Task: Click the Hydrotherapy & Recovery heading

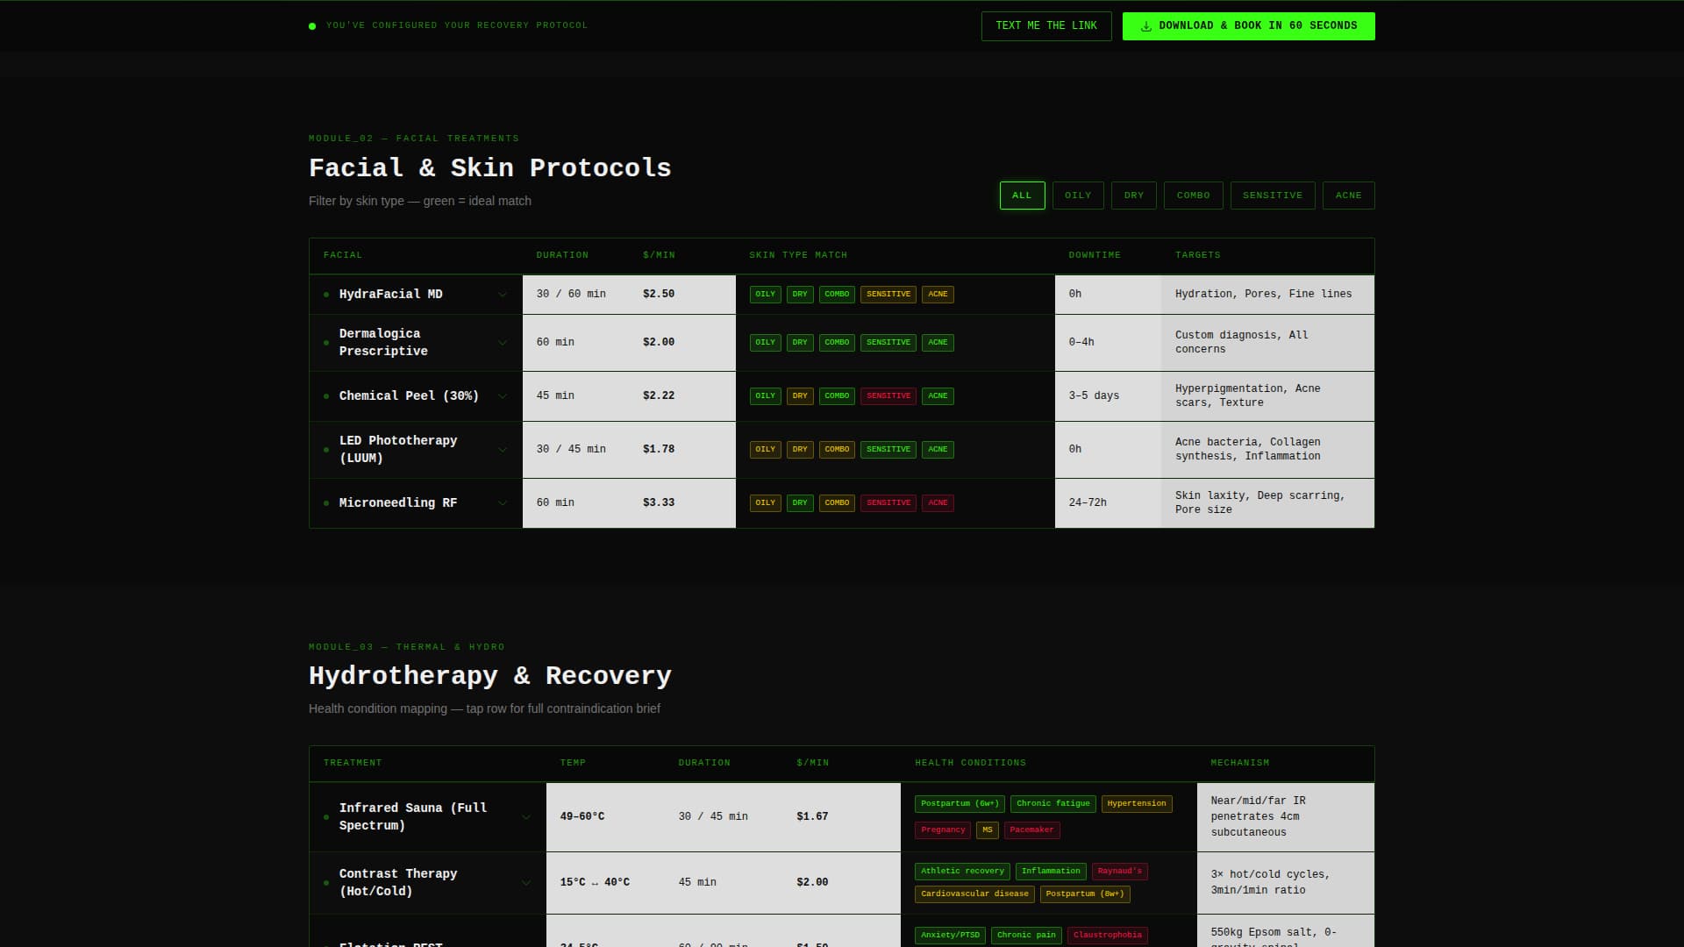Action: click(489, 676)
